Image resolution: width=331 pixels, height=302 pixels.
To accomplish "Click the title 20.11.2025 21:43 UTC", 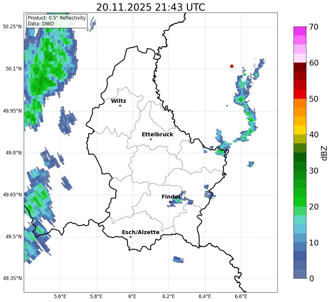I will (x=151, y=7).
